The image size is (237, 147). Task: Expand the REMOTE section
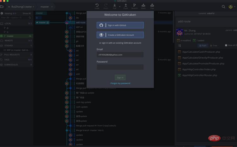(x=16, y=40)
